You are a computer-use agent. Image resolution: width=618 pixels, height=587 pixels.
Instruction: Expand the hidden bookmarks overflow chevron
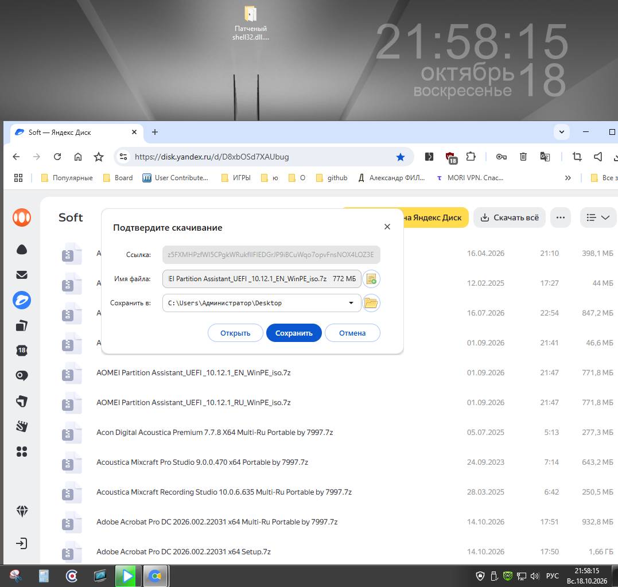pyautogui.click(x=568, y=178)
